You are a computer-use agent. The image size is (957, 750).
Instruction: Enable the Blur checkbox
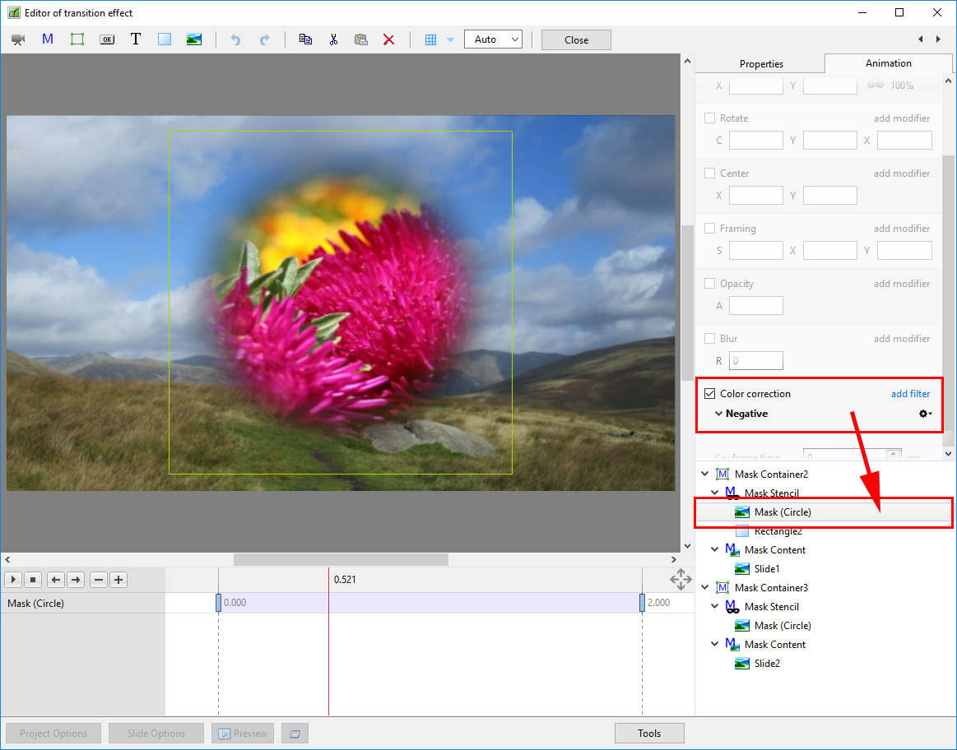click(x=710, y=339)
